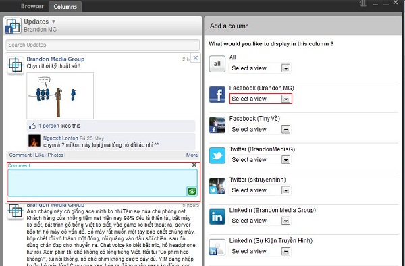
Task: Click the thumbs-up like icon
Action: pyautogui.click(x=32, y=126)
